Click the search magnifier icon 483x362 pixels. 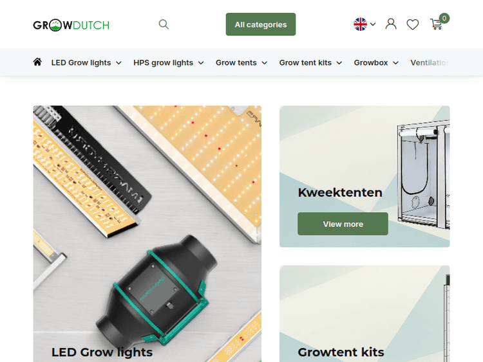164,24
